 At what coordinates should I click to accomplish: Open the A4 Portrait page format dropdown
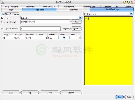[108, 14]
